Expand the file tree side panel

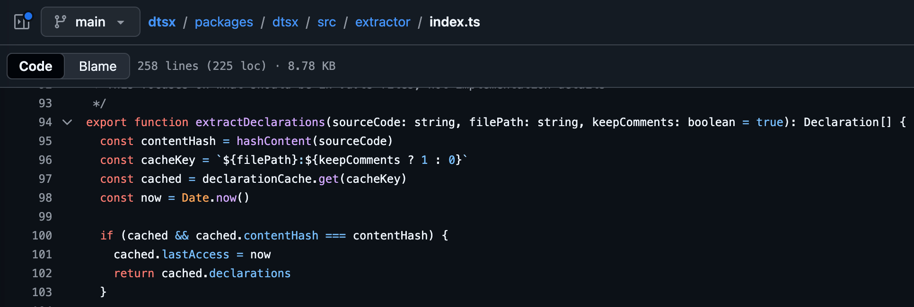point(22,22)
